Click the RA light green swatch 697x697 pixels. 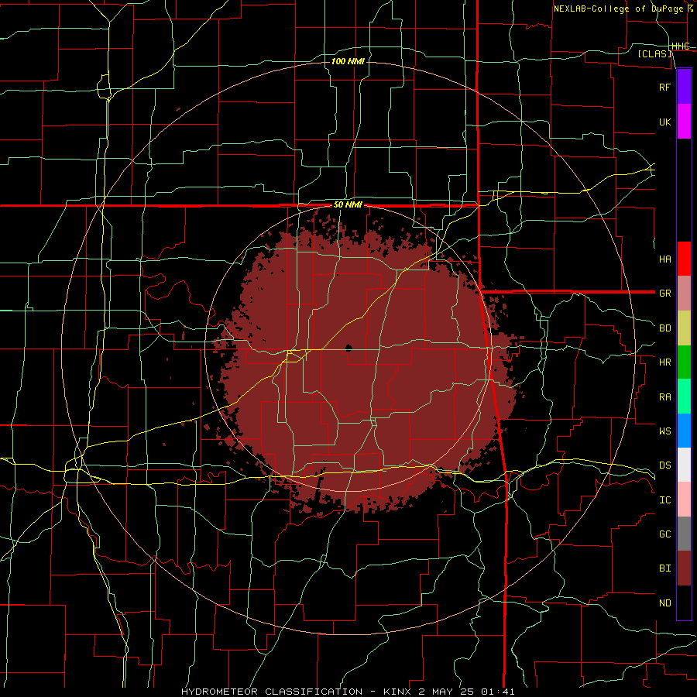(684, 397)
